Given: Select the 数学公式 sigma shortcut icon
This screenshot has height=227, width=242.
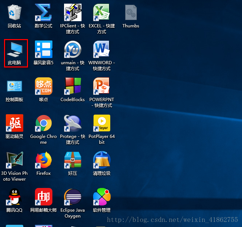Looking at the screenshot, I should pos(44,12).
